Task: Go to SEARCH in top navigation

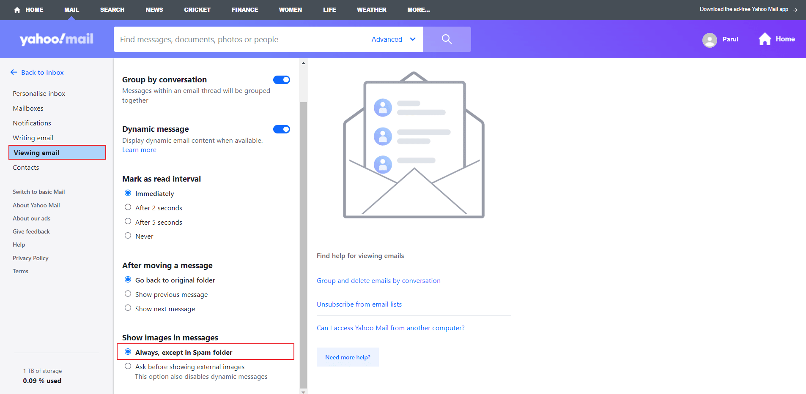Action: click(x=112, y=10)
